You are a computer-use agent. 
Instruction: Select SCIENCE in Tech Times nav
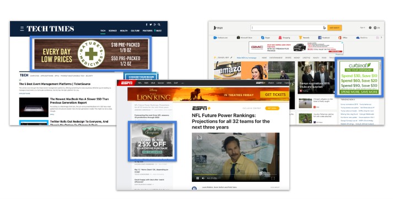point(112,30)
